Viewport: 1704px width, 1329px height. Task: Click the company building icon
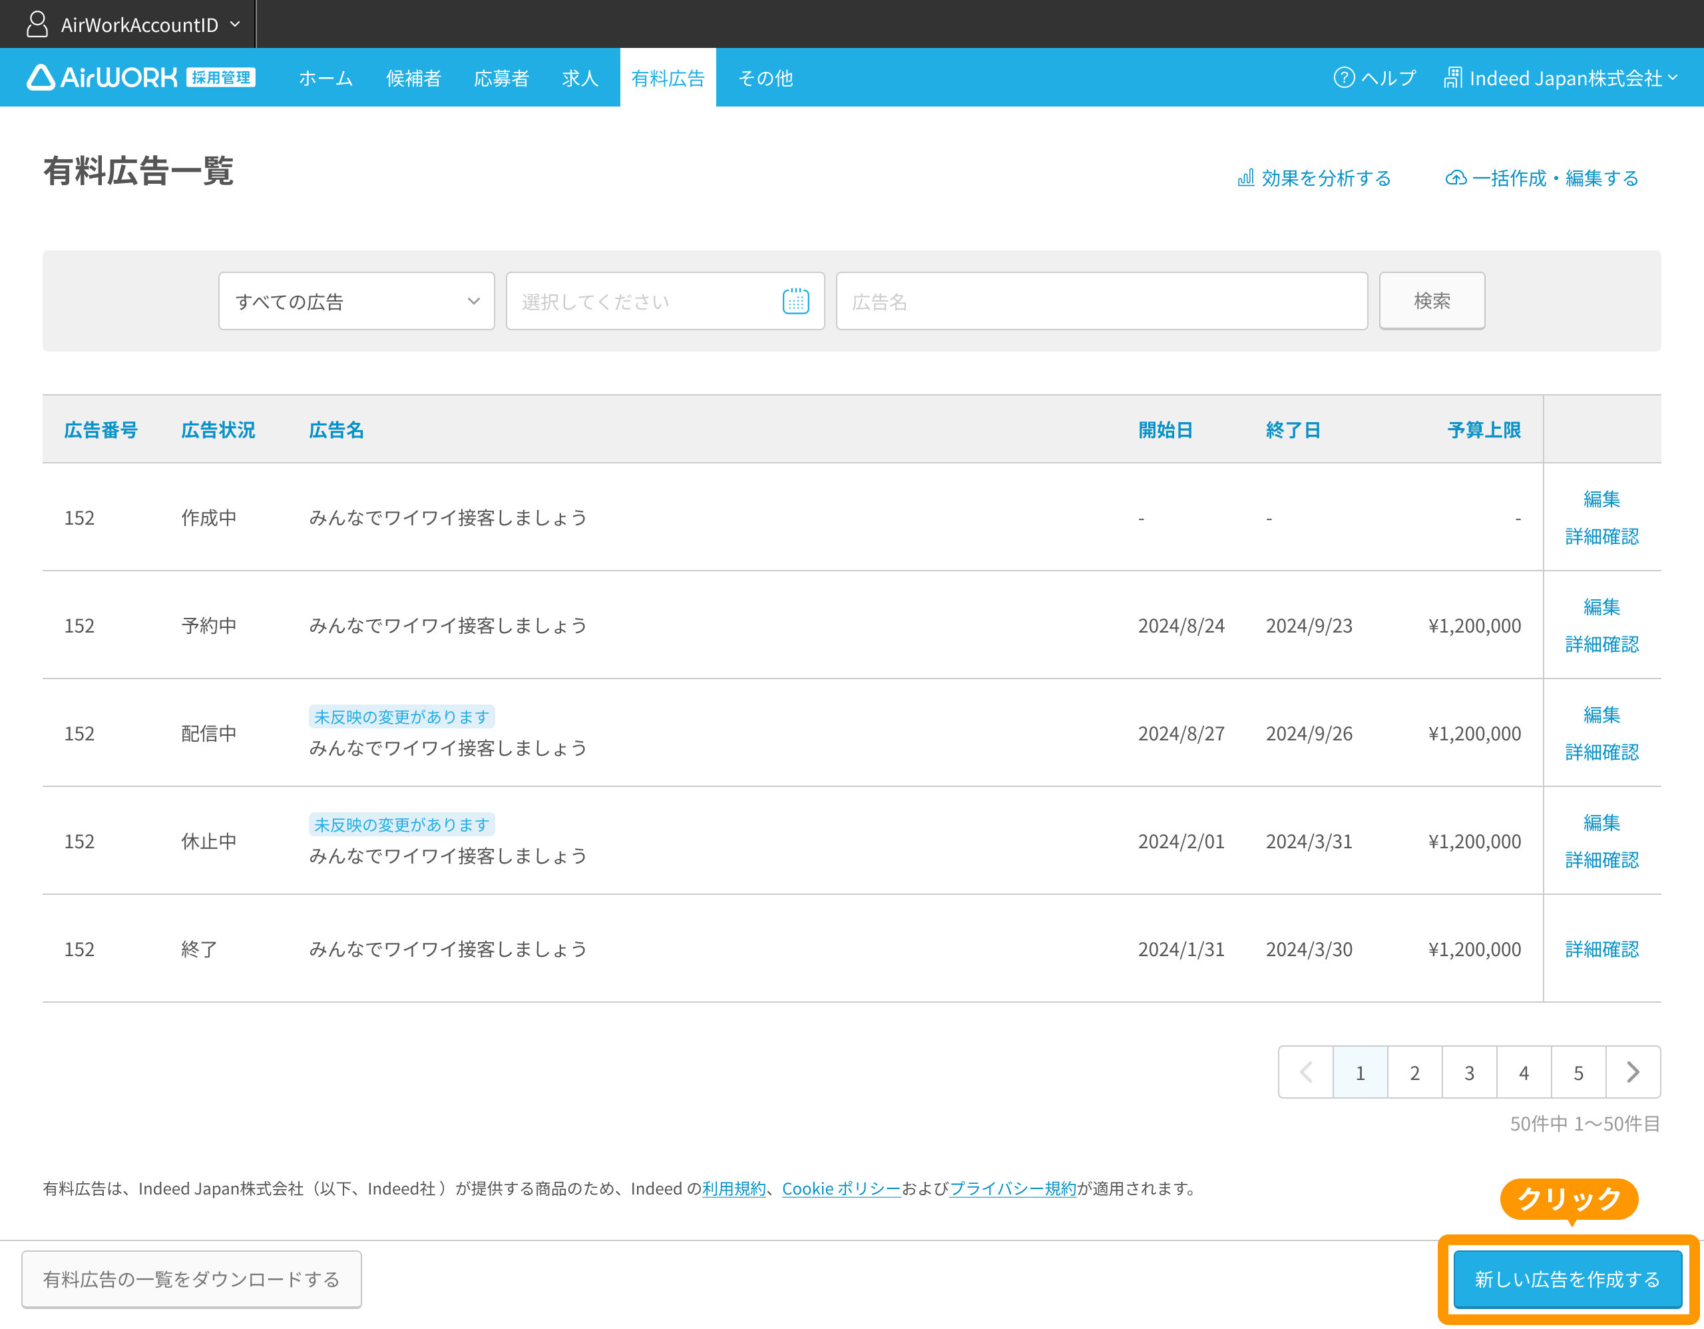(1452, 77)
